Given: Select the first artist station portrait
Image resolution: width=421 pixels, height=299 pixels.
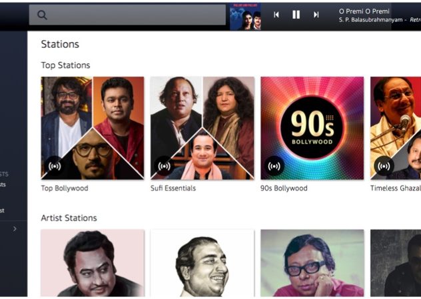Looking at the screenshot, I should tap(93, 263).
